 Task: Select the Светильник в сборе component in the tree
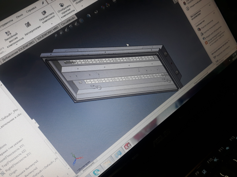[x=11, y=121]
